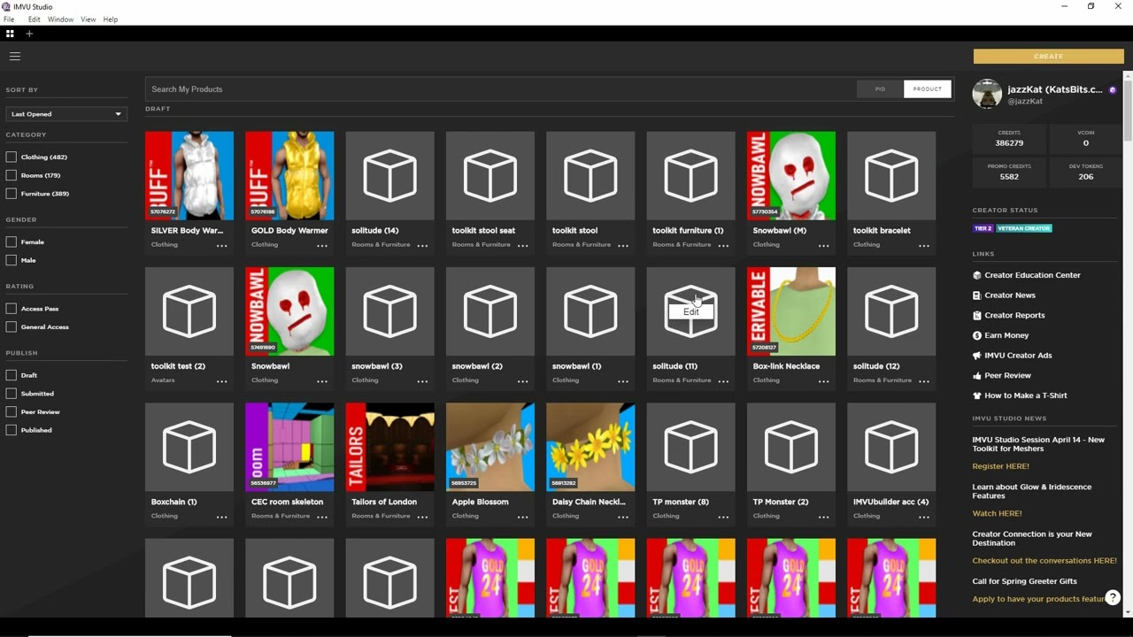This screenshot has height=637, width=1133.
Task: Click the IMVU Creator Ads megaphone icon
Action: click(977, 356)
